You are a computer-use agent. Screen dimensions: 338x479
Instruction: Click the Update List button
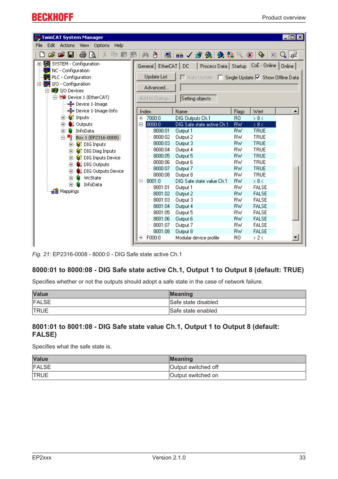[156, 77]
